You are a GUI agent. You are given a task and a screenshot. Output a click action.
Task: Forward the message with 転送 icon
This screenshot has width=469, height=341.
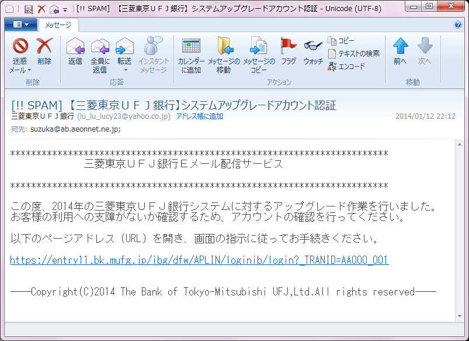point(124,46)
